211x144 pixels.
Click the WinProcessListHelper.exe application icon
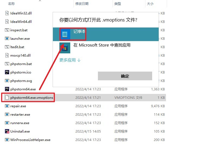coord(7,140)
